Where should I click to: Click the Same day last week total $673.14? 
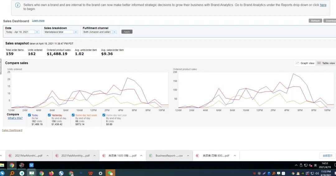[80, 124]
